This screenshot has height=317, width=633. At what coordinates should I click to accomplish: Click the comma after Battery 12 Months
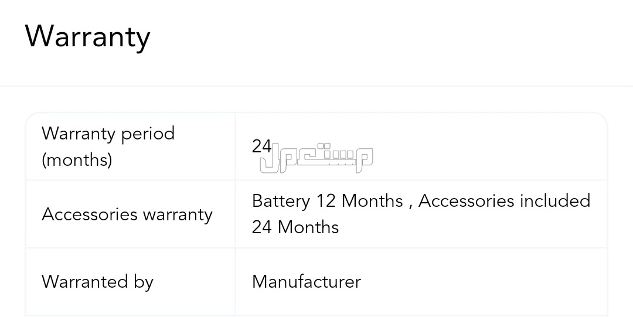coord(411,204)
